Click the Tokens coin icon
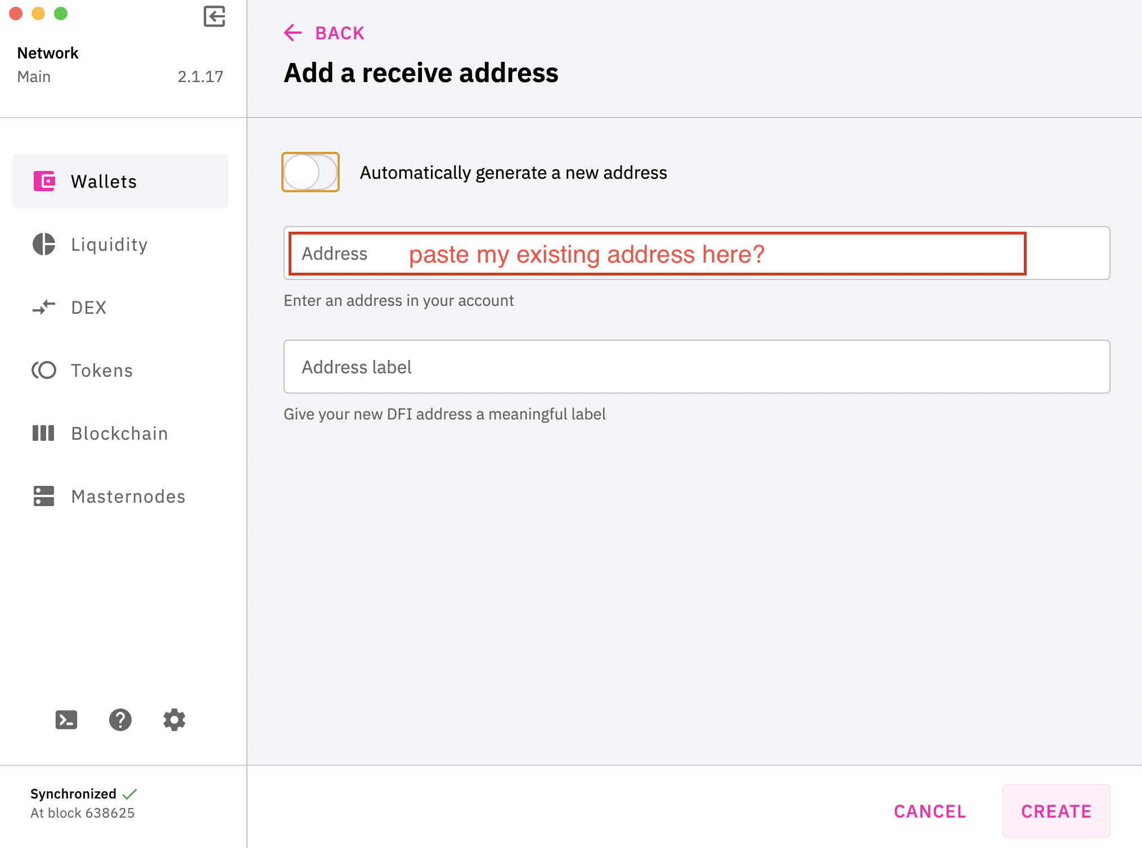The width and height of the screenshot is (1142, 848). [x=44, y=370]
